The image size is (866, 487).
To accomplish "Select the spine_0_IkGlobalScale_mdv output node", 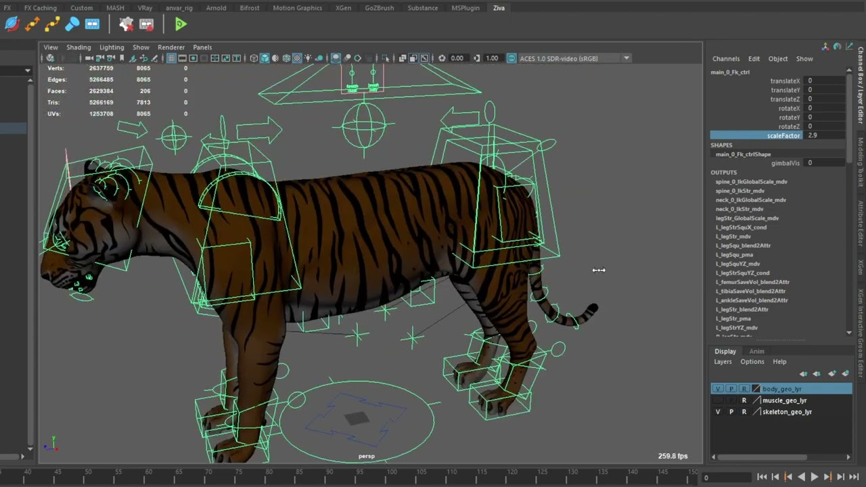I will tap(752, 181).
